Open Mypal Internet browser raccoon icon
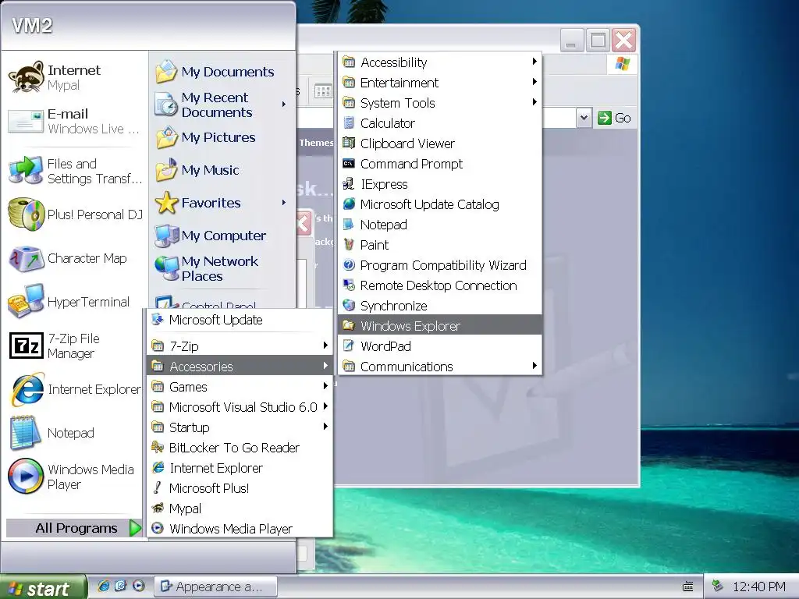799x599 pixels. pyautogui.click(x=26, y=77)
